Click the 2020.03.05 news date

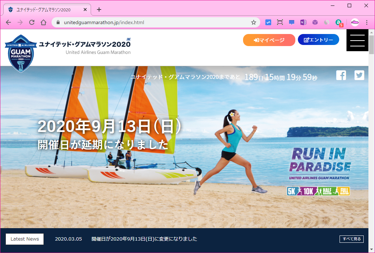click(68, 239)
